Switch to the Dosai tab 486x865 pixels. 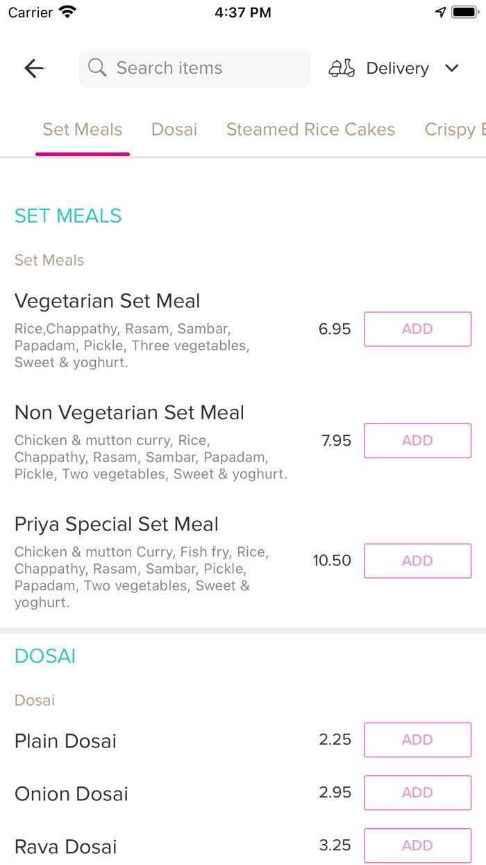click(174, 129)
